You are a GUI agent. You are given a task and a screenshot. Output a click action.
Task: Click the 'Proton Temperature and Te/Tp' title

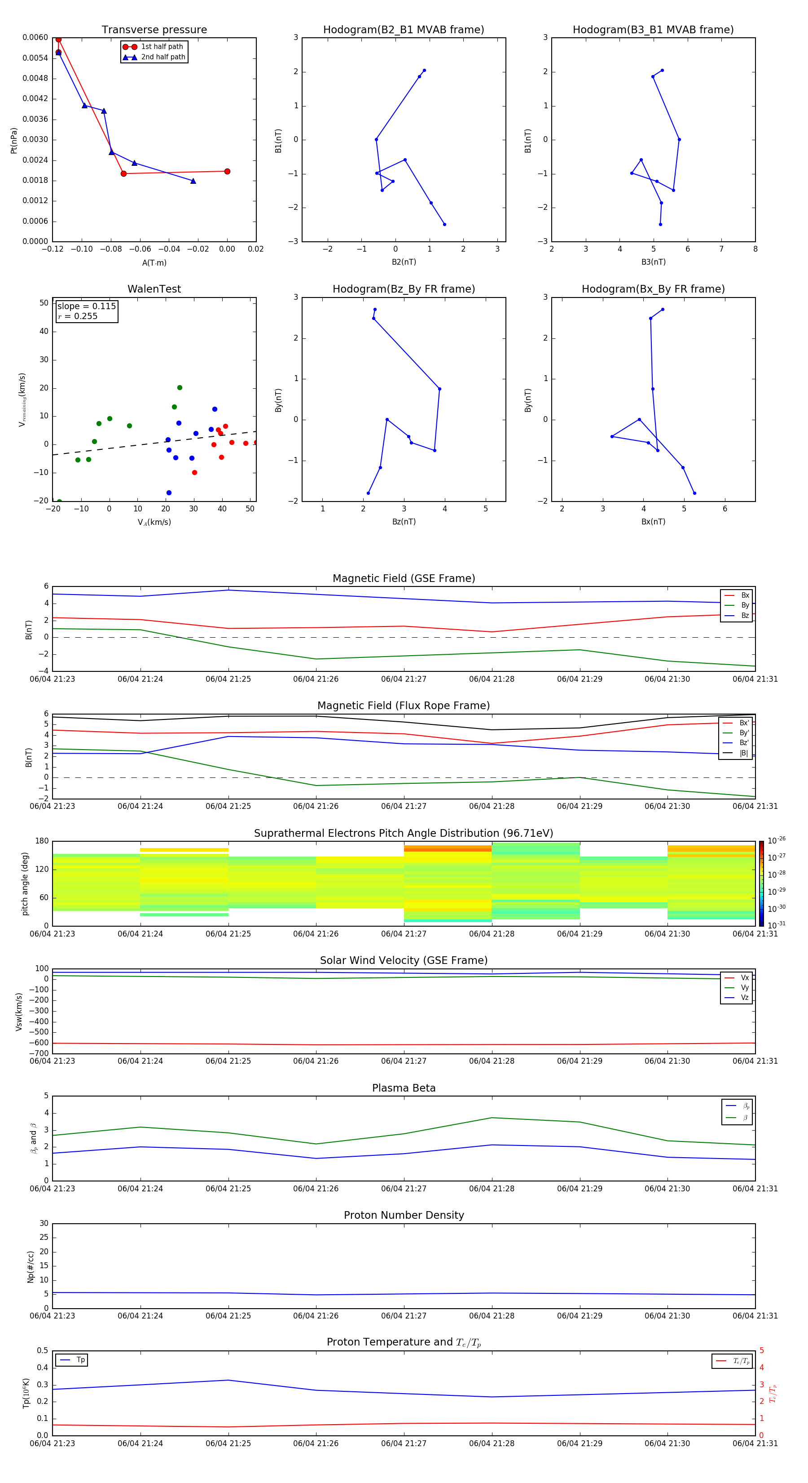[404, 1342]
